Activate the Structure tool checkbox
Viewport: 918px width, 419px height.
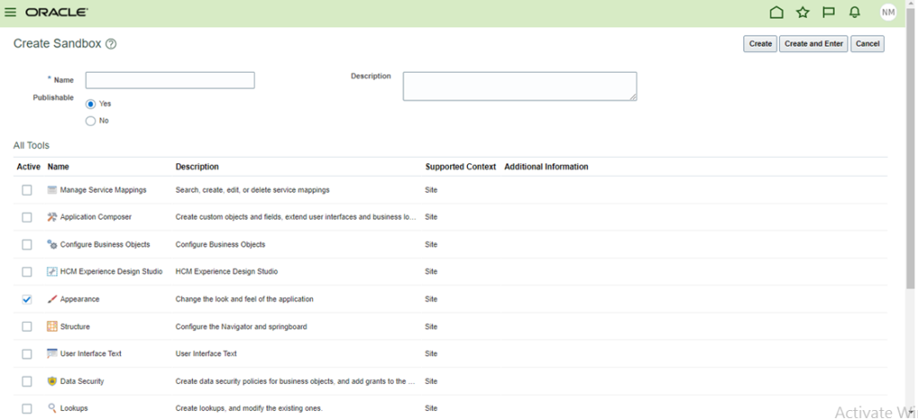(27, 327)
